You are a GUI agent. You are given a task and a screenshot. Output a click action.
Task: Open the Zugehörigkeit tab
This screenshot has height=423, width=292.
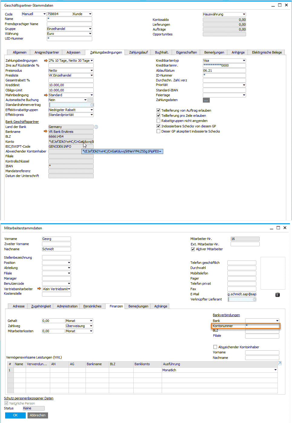[41, 307]
